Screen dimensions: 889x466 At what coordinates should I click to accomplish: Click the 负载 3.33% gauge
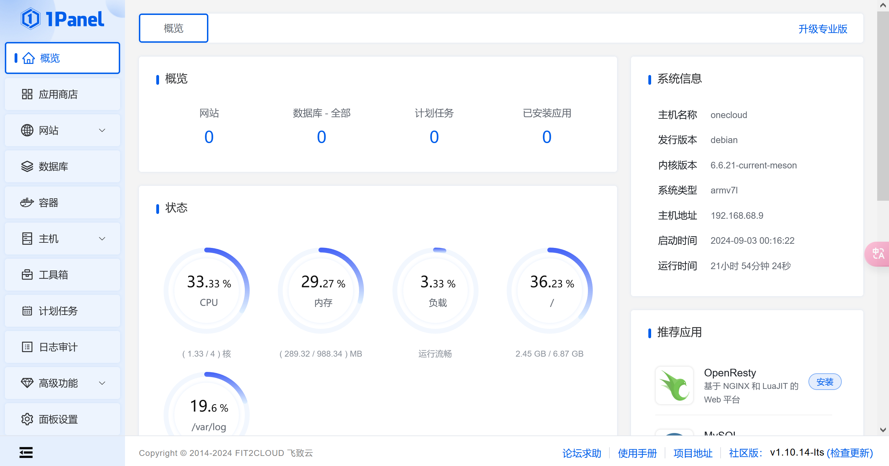(x=435, y=290)
